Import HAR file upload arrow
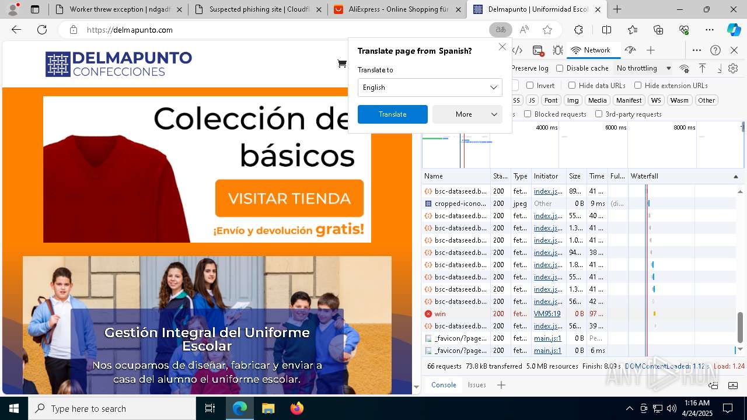The image size is (747, 420). click(x=702, y=68)
